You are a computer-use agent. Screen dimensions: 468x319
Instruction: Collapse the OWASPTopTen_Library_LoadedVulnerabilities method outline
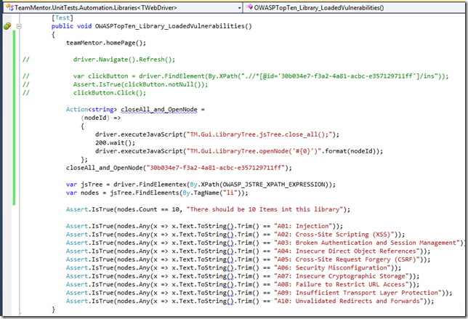(x=19, y=26)
